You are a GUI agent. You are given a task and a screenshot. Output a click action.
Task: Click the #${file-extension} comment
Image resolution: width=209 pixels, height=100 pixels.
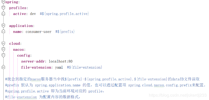coord(85,67)
